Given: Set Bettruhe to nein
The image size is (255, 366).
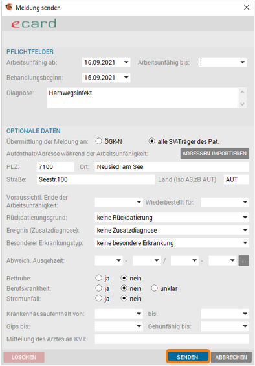Looking at the screenshot, I should (x=124, y=278).
